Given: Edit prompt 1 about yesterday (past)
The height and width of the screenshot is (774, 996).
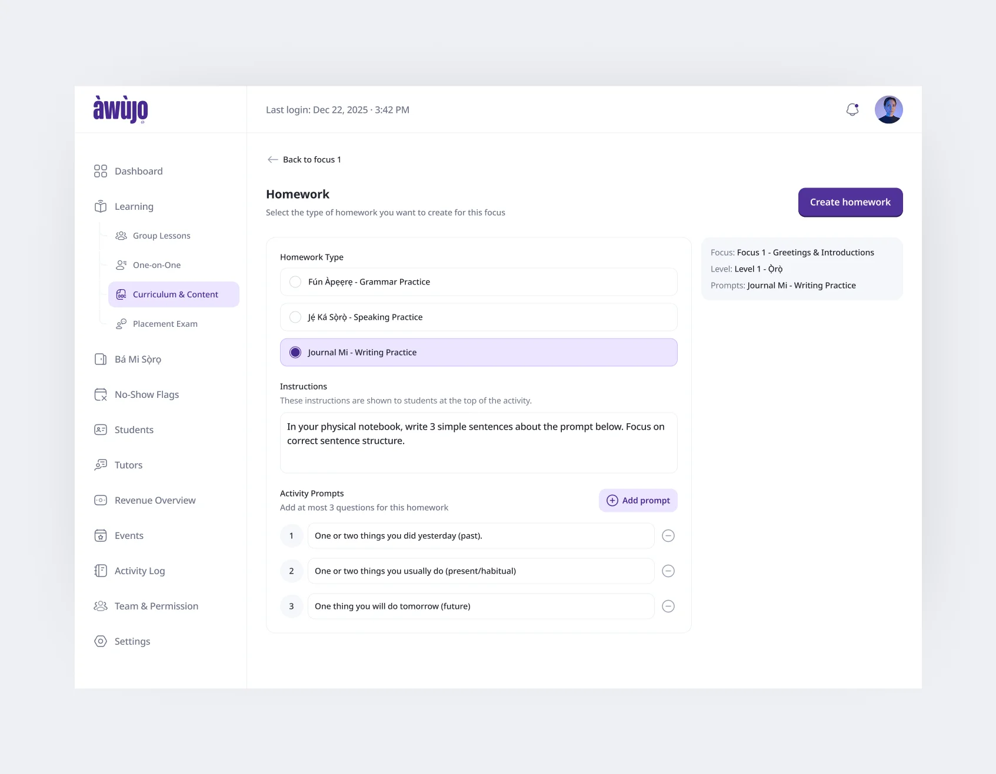Looking at the screenshot, I should click(x=481, y=535).
